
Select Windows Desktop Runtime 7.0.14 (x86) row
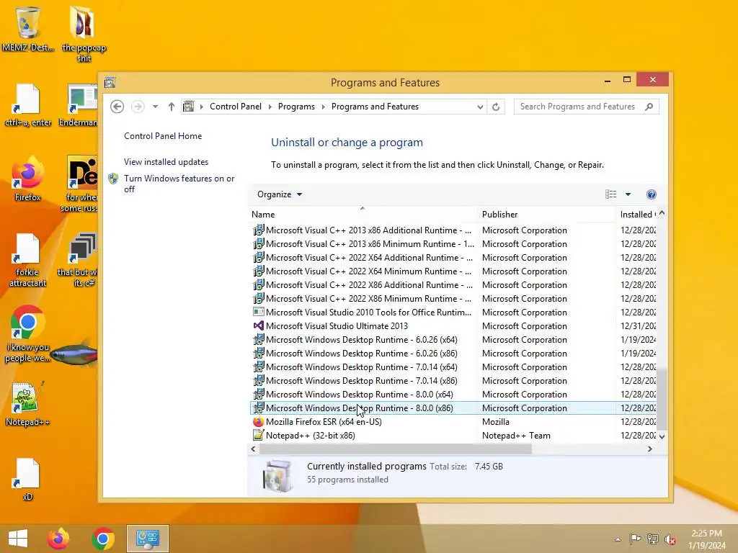click(x=453, y=380)
